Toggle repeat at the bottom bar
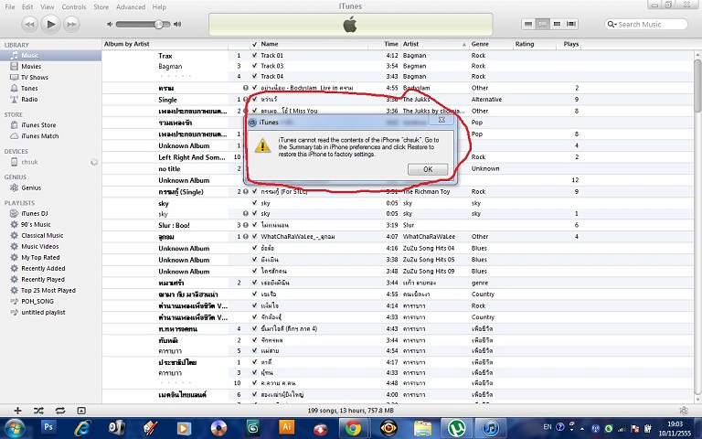 [60, 411]
